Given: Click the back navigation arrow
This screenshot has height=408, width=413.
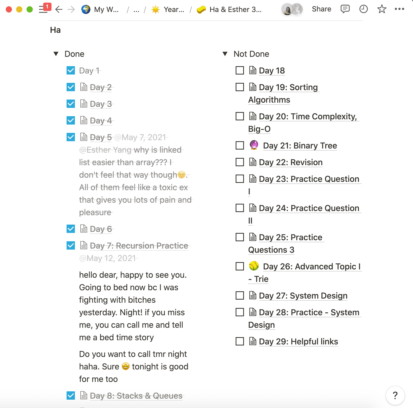Looking at the screenshot, I should pyautogui.click(x=59, y=10).
